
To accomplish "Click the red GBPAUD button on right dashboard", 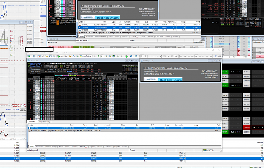I will coord(247,128).
